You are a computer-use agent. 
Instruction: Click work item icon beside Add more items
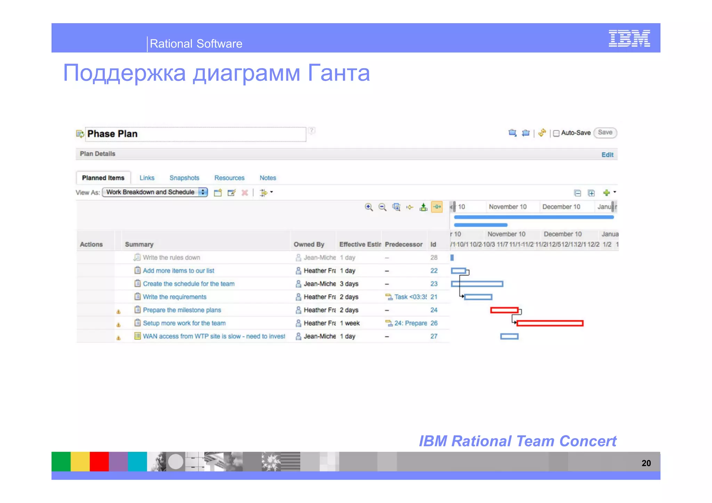pos(138,270)
